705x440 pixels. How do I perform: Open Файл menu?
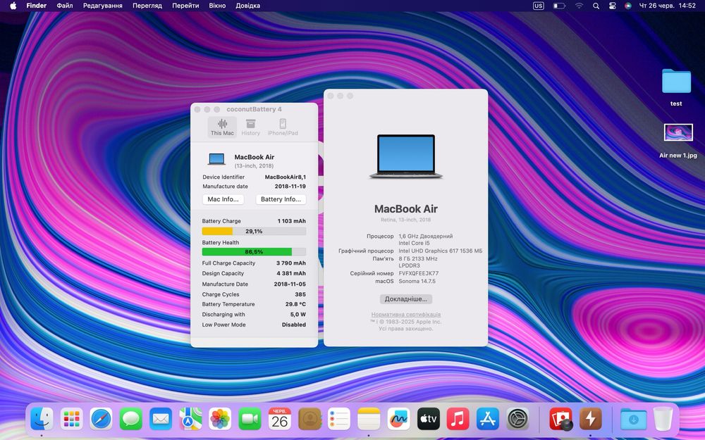pyautogui.click(x=65, y=6)
